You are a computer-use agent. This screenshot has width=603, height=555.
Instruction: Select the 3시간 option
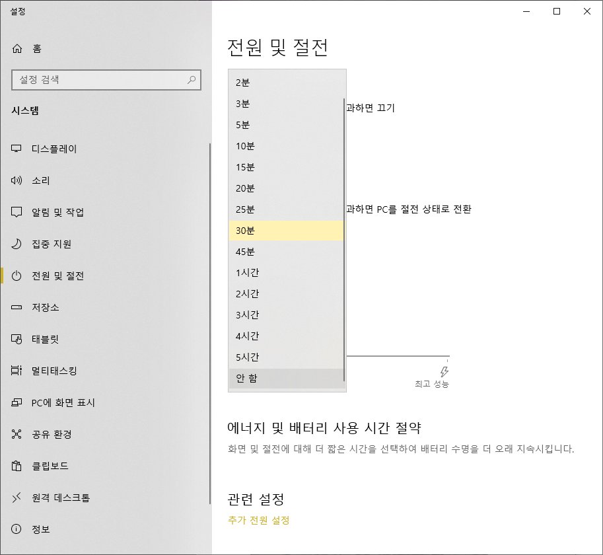point(286,315)
